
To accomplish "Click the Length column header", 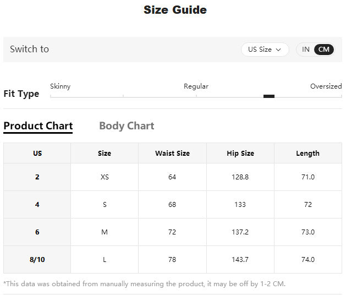I will pos(308,153).
